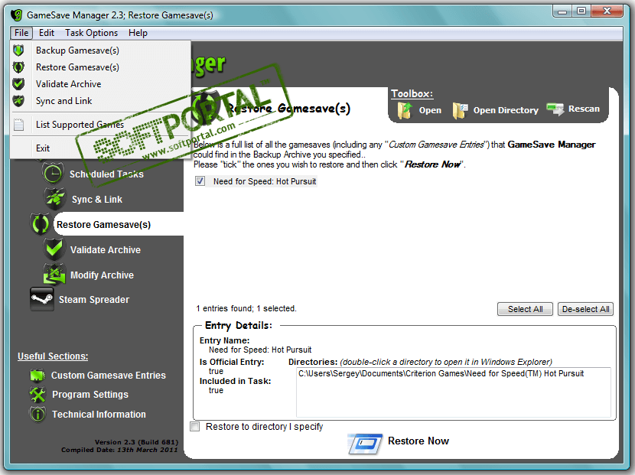Open the Edit menu
635x475 pixels.
[x=47, y=33]
